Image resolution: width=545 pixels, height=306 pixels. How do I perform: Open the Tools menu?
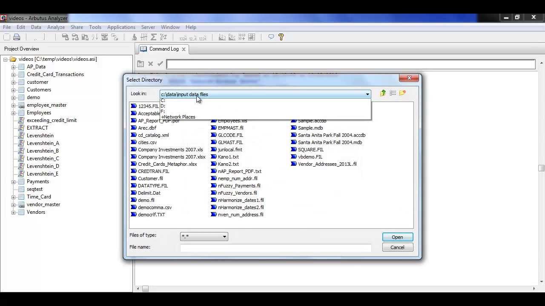[95, 27]
